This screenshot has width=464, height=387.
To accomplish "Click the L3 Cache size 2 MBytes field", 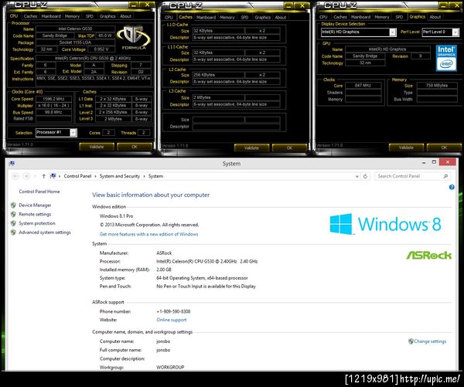I will click(x=218, y=97).
